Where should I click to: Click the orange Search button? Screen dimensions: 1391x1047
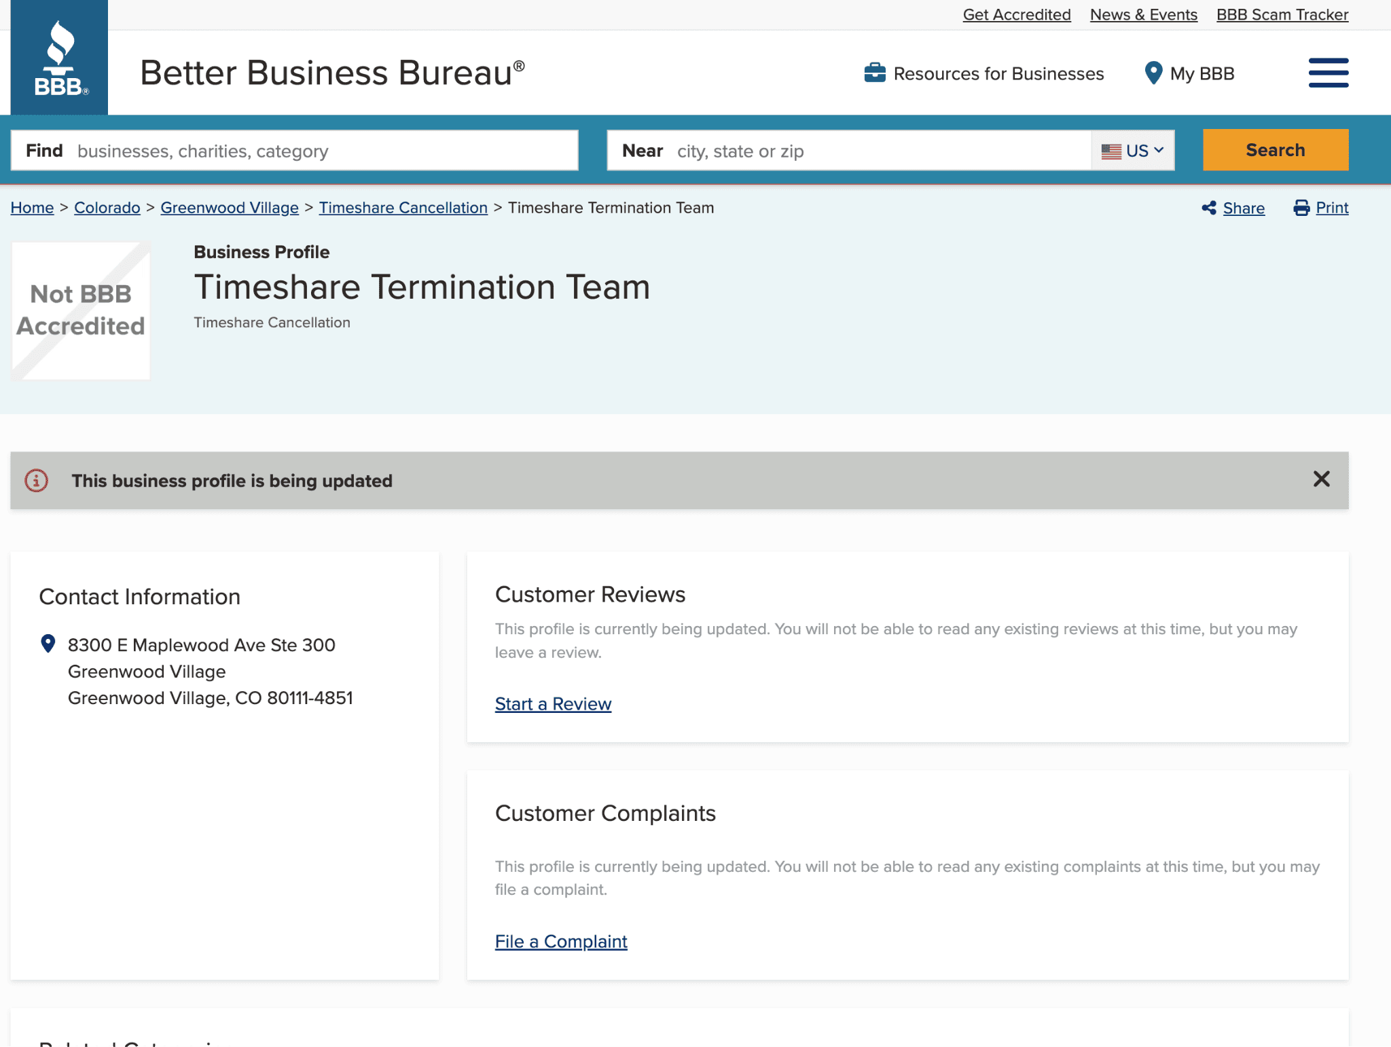[1275, 150]
